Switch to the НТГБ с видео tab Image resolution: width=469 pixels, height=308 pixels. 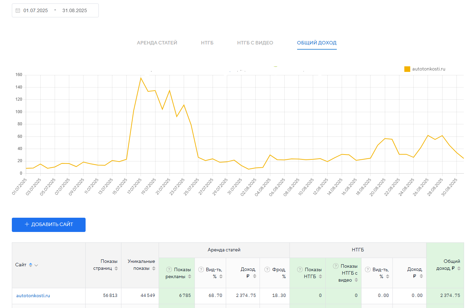[x=255, y=43]
